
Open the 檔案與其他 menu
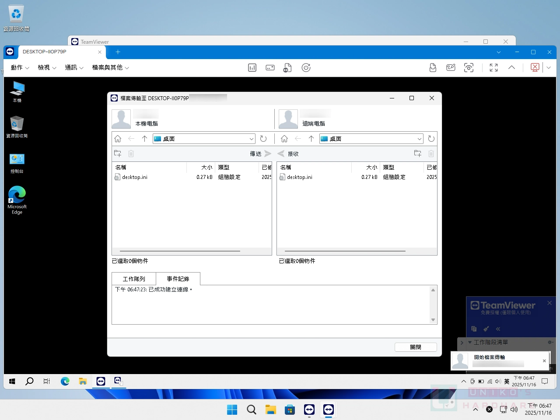pyautogui.click(x=110, y=68)
